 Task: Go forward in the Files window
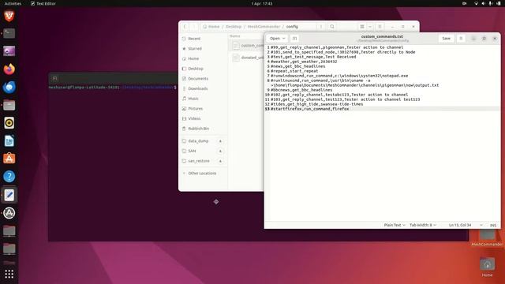[194, 26]
